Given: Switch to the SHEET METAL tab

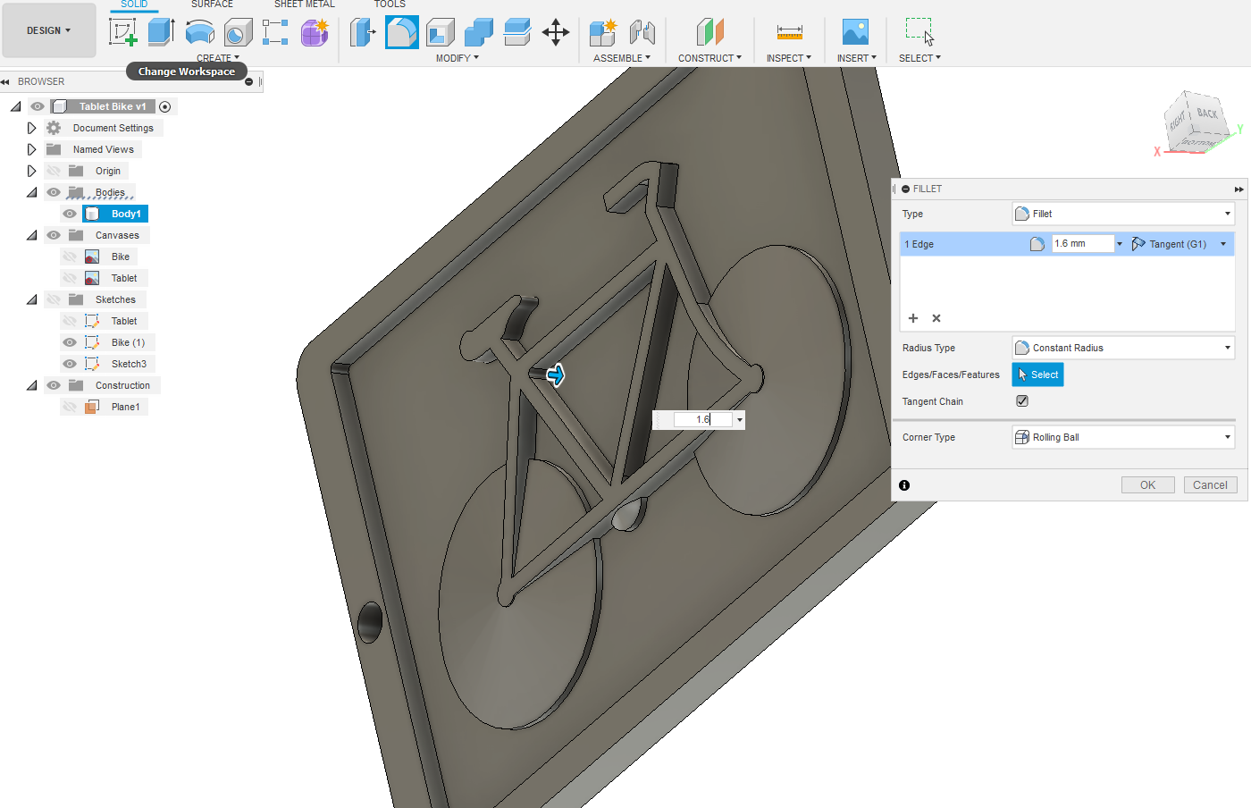Looking at the screenshot, I should click(305, 4).
